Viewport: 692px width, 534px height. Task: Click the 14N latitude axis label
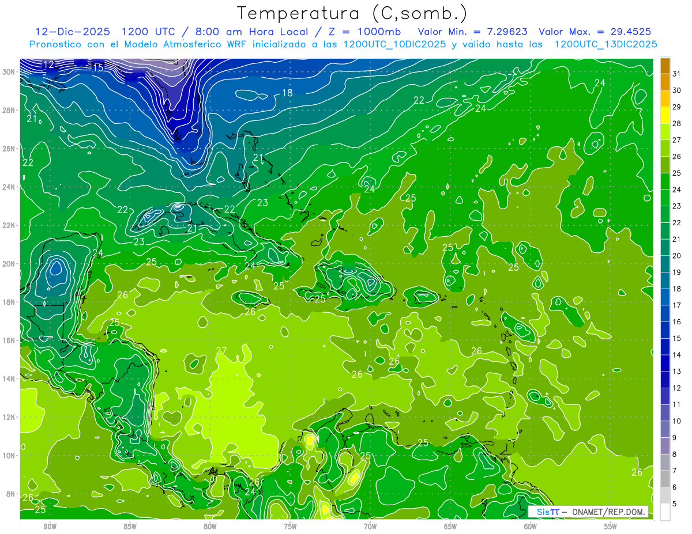[9, 378]
